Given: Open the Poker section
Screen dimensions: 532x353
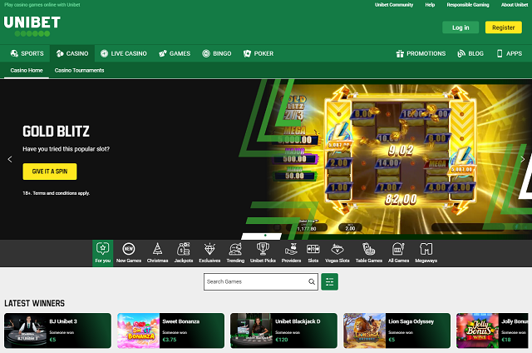Looking at the screenshot, I should coord(259,53).
